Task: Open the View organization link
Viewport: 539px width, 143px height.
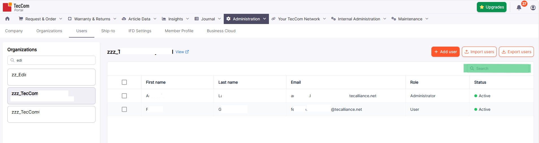Action: 182,52
